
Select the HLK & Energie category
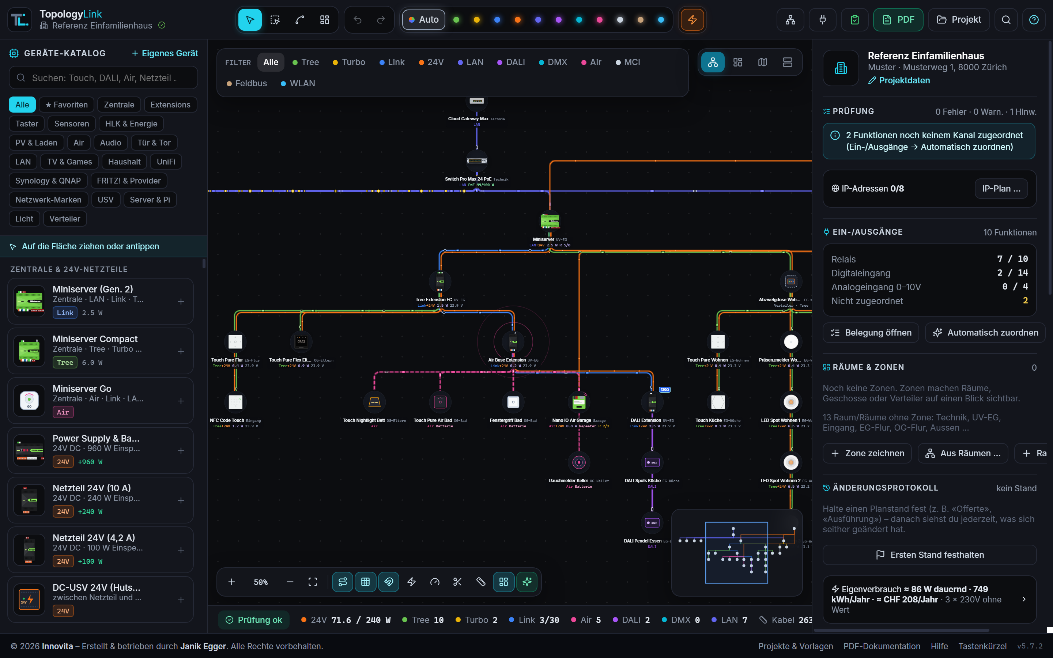[131, 124]
